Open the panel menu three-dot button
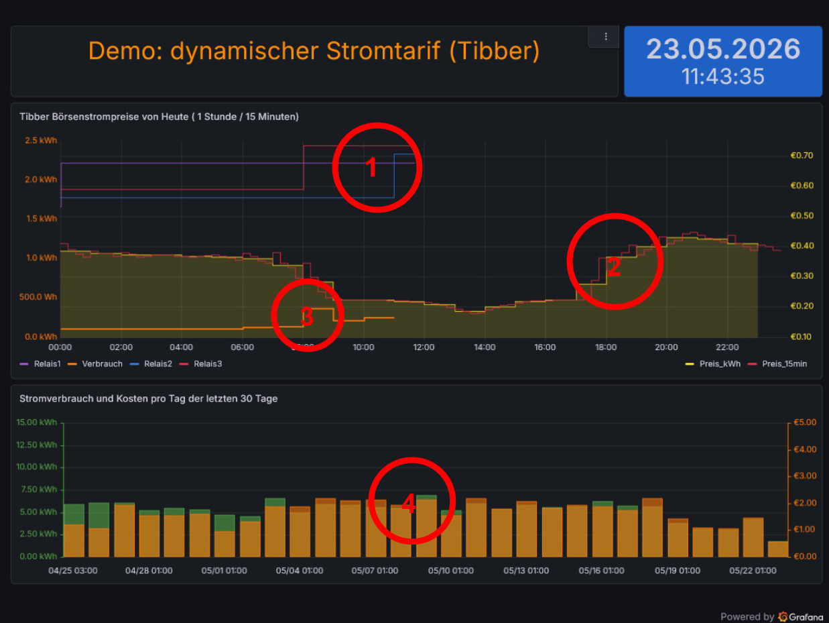The width and height of the screenshot is (829, 623). point(605,37)
